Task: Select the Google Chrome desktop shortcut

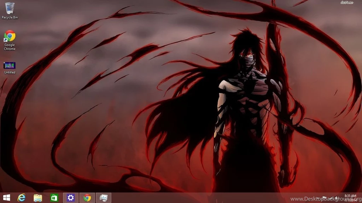Action: (10, 40)
